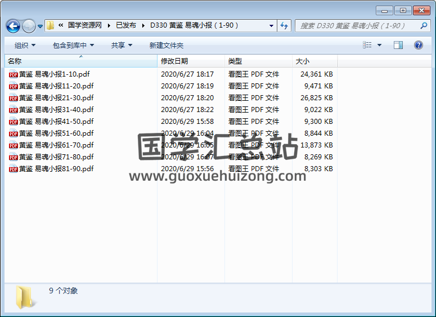Image resolution: width=436 pixels, height=317 pixels.
Task: Click date 2020/6/27 18:19
Action: click(187, 86)
